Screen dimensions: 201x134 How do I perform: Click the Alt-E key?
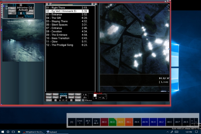tap(169, 122)
